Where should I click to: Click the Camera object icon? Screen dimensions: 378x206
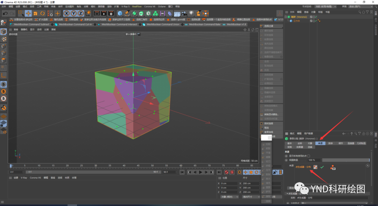click(x=184, y=14)
